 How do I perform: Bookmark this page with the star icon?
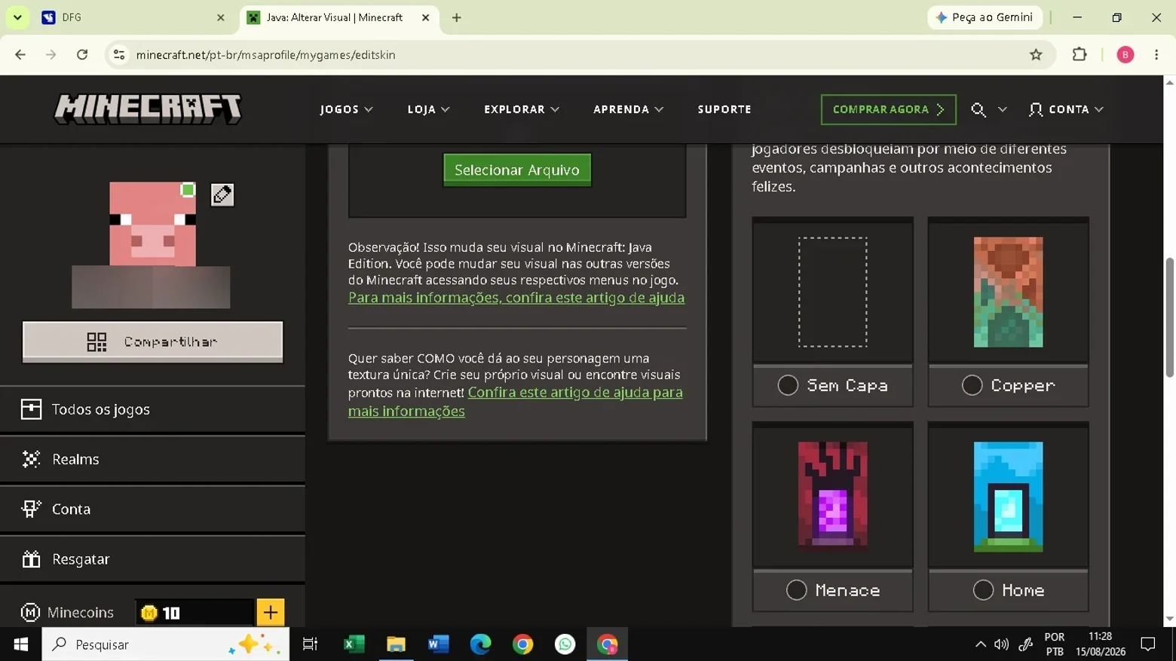coord(1036,54)
